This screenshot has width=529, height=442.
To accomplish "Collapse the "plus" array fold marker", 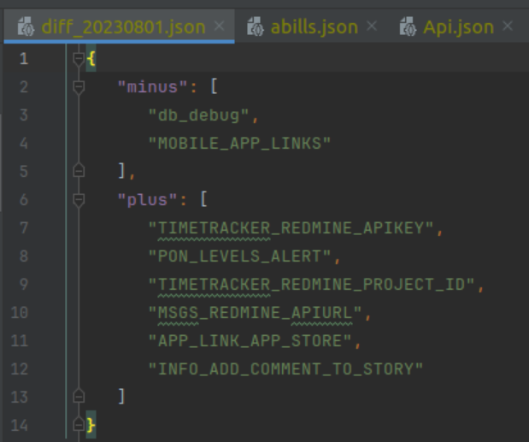I will click(79, 200).
